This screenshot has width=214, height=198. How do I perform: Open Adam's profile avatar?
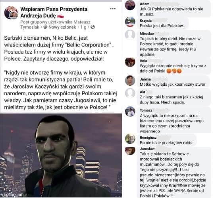tap(130, 5)
